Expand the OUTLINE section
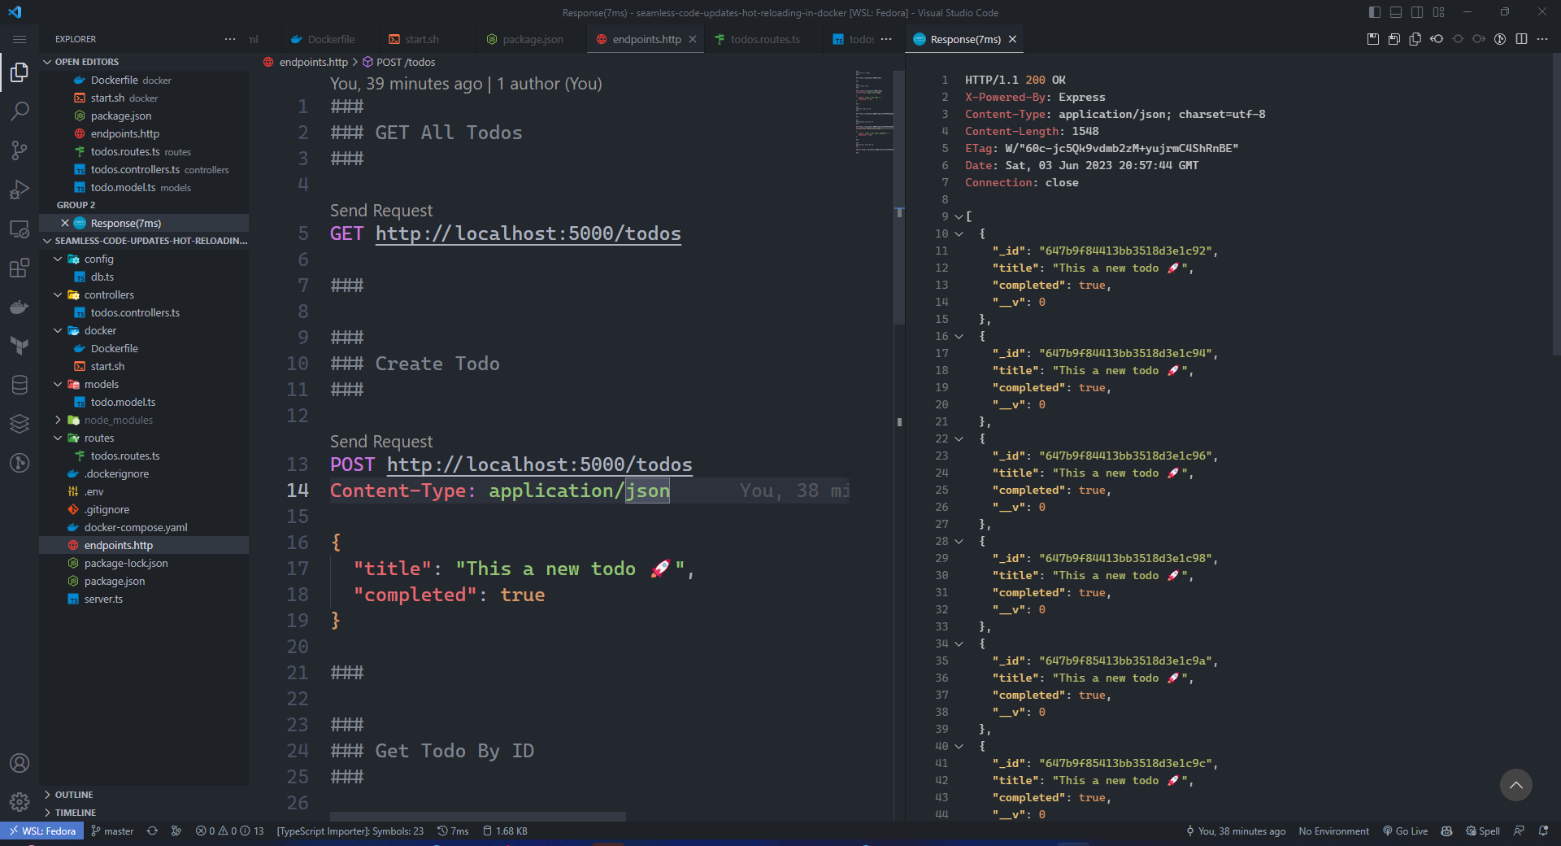1561x846 pixels. (x=74, y=795)
